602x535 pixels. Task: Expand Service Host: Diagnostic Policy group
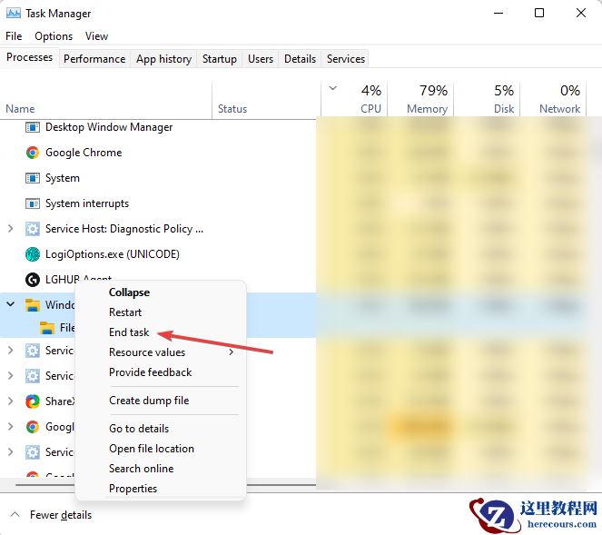click(x=11, y=229)
